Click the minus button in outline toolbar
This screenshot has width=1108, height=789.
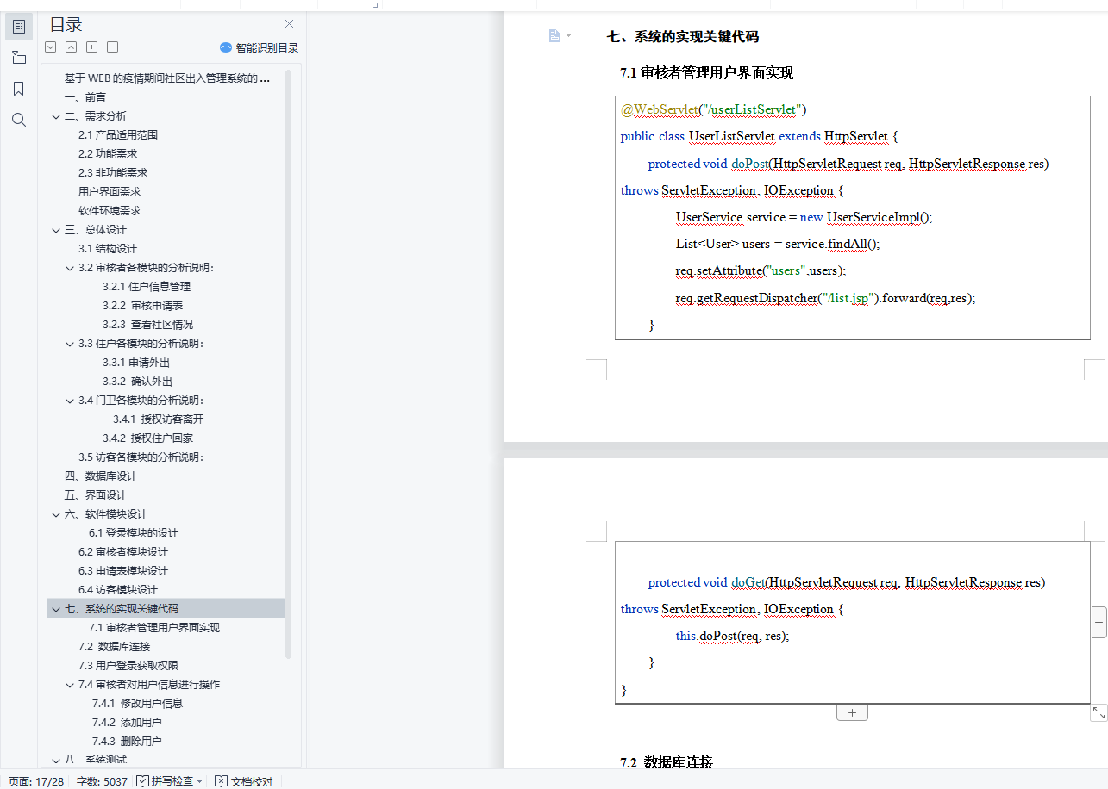113,47
